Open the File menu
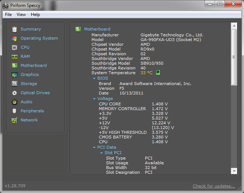The height and width of the screenshot is (193, 244). pos(8,15)
